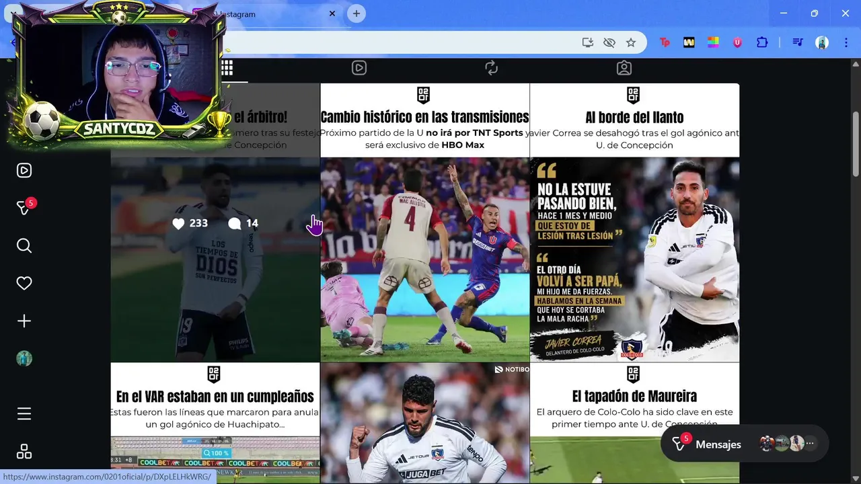861x484 pixels.
Task: Open the pink U browser extension
Action: [737, 42]
